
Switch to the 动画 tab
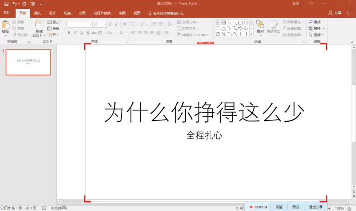coord(82,13)
